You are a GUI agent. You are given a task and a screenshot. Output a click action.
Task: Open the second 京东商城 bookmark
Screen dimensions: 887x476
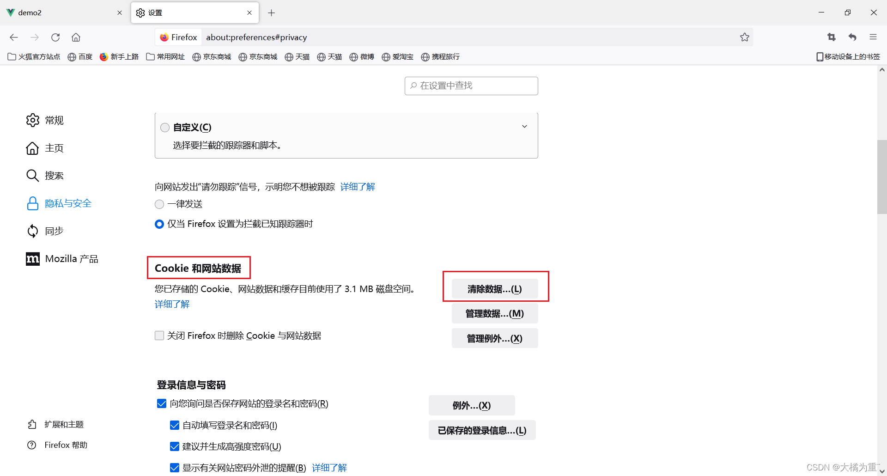click(x=258, y=57)
